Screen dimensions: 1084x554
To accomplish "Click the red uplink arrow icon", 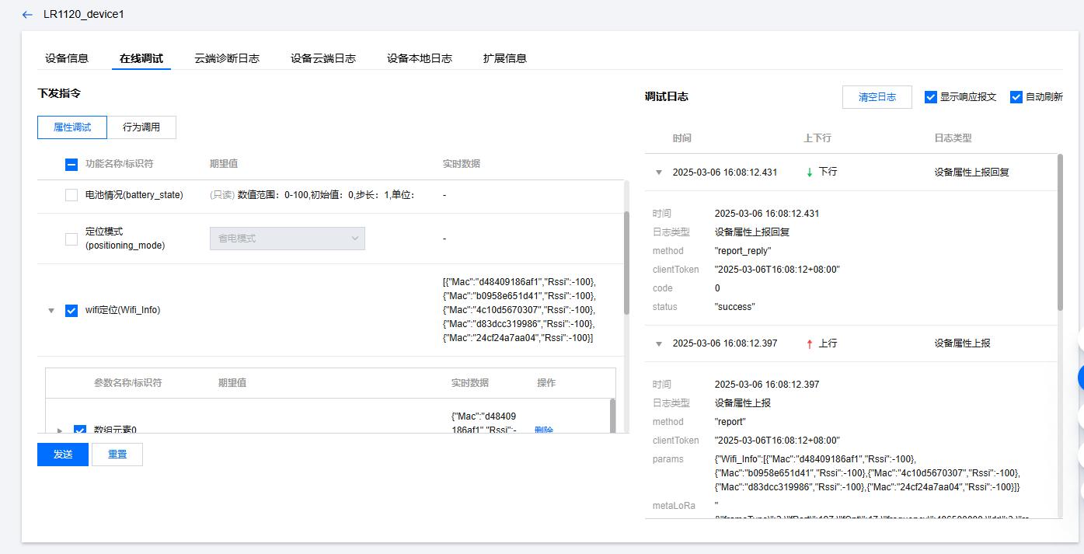I will (x=810, y=343).
